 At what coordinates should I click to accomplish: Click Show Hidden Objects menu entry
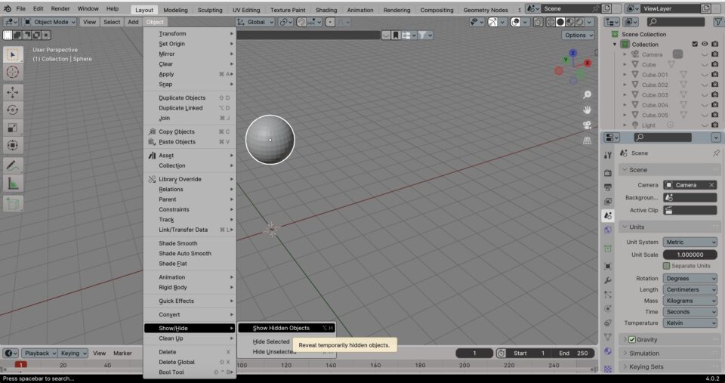[x=281, y=328]
